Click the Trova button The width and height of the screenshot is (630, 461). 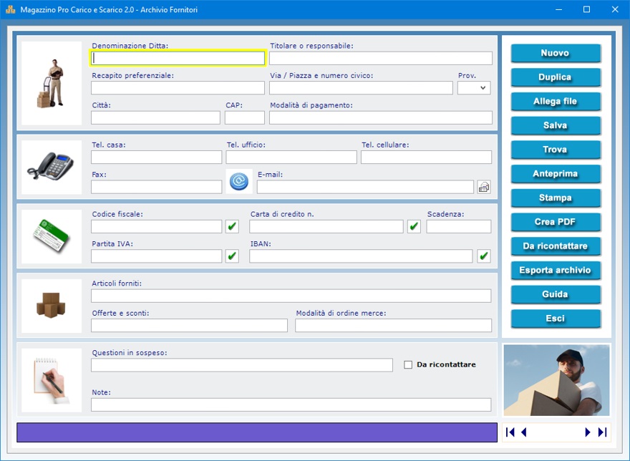coord(556,150)
